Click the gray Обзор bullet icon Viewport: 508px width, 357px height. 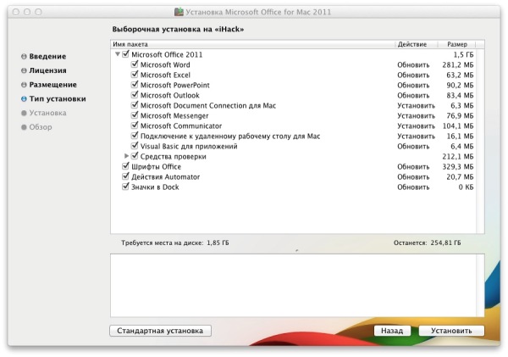coord(24,127)
